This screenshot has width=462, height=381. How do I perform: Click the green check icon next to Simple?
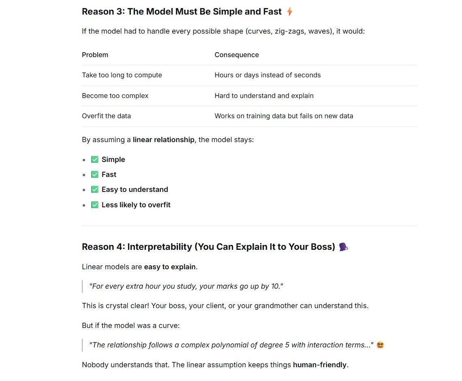click(94, 160)
